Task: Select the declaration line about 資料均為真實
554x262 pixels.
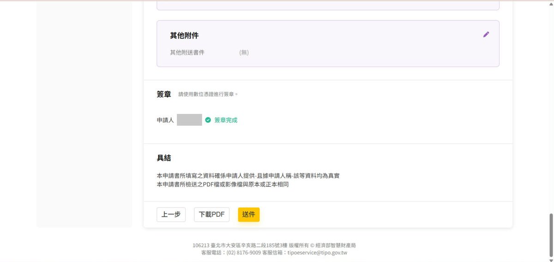Action: 248,176
